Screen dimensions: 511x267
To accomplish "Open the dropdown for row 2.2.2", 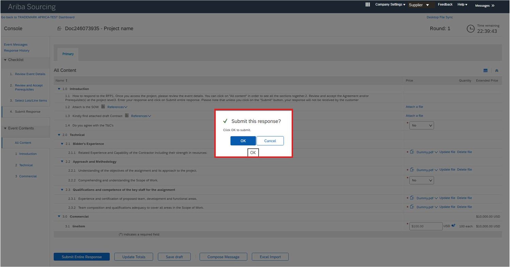I will [x=422, y=180].
